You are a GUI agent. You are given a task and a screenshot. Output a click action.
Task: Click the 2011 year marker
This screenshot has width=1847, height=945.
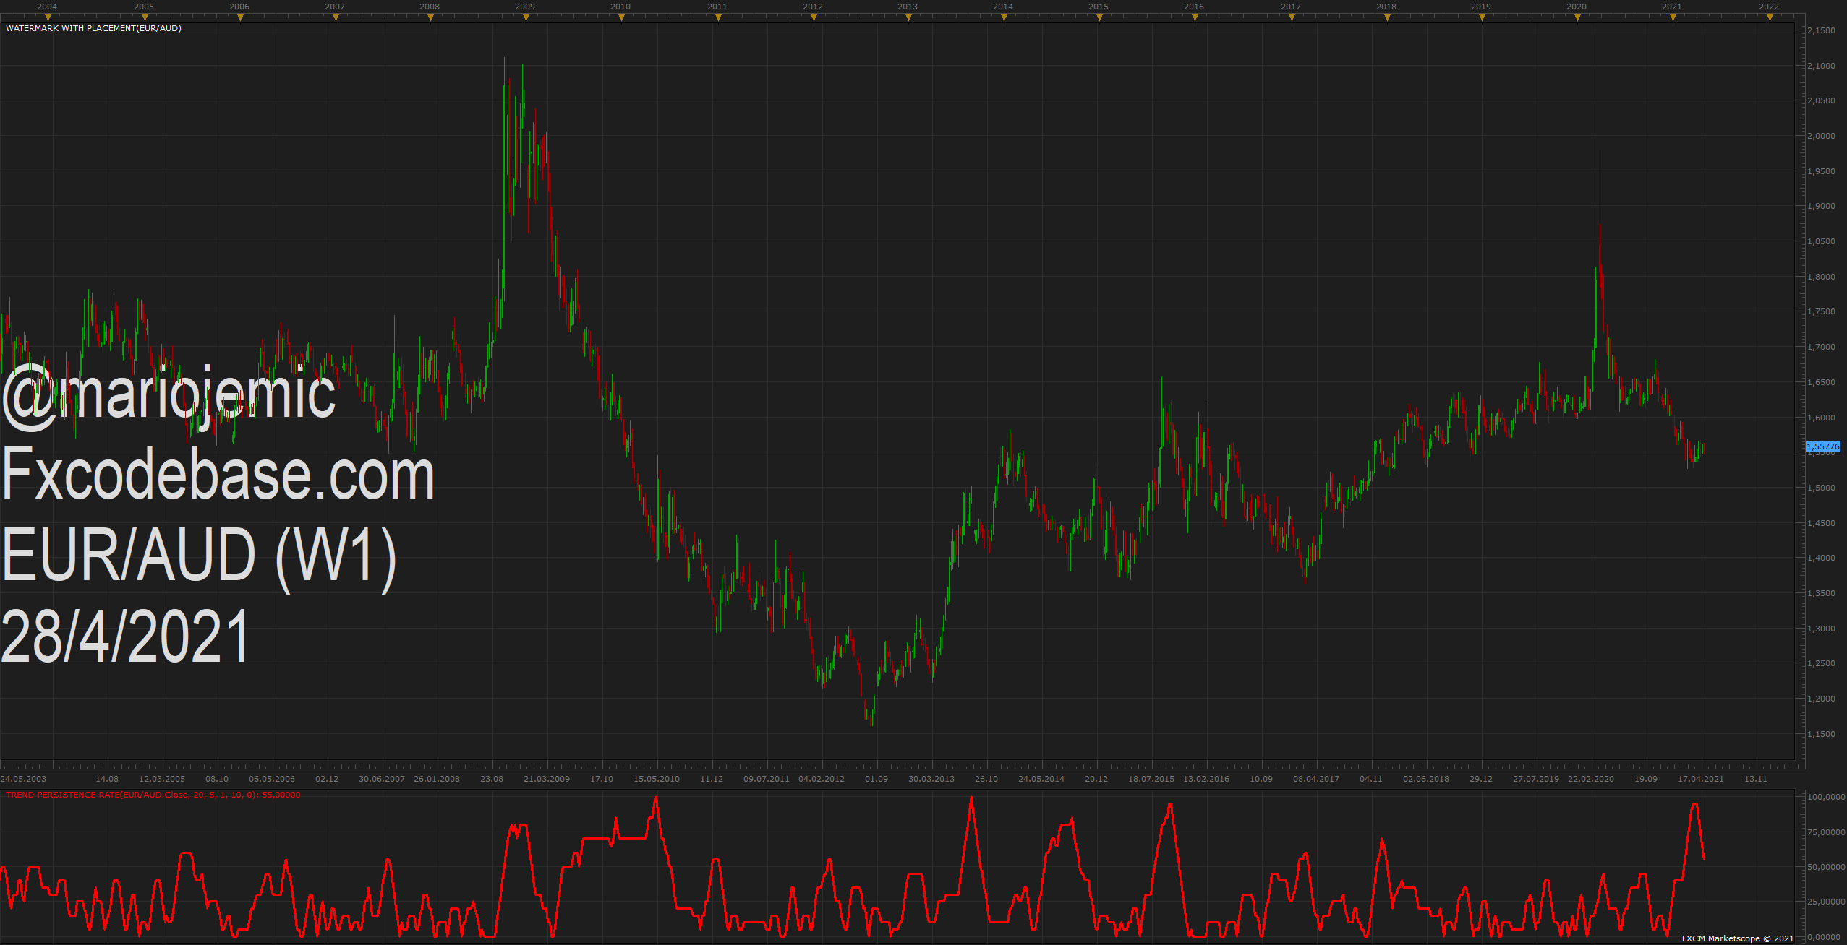717,7
